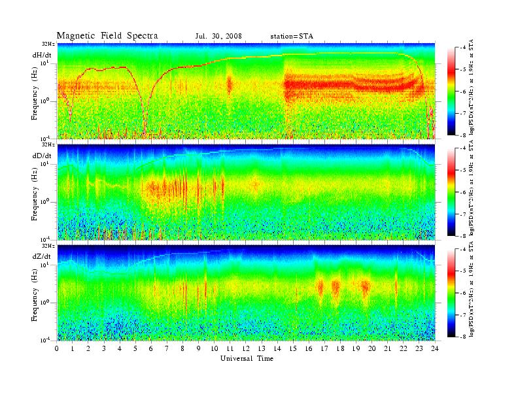Click hour tick "15" on the time axis

click(293, 348)
